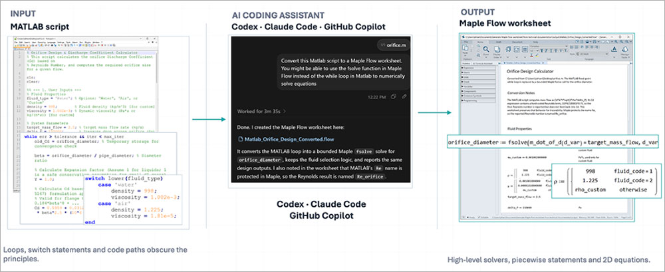665x272 pixels.
Task: Expand the Units palette
Action: 478,77
